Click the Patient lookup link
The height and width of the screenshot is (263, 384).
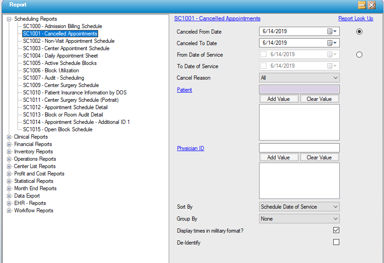coord(184,90)
